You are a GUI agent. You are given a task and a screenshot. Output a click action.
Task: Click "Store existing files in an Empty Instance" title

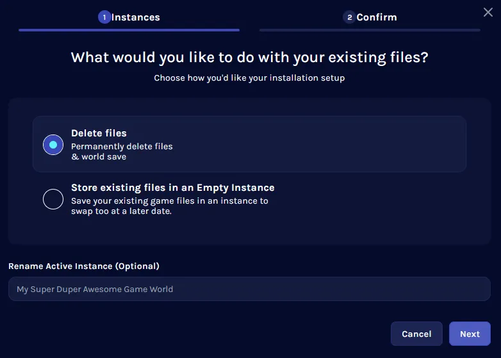click(172, 188)
